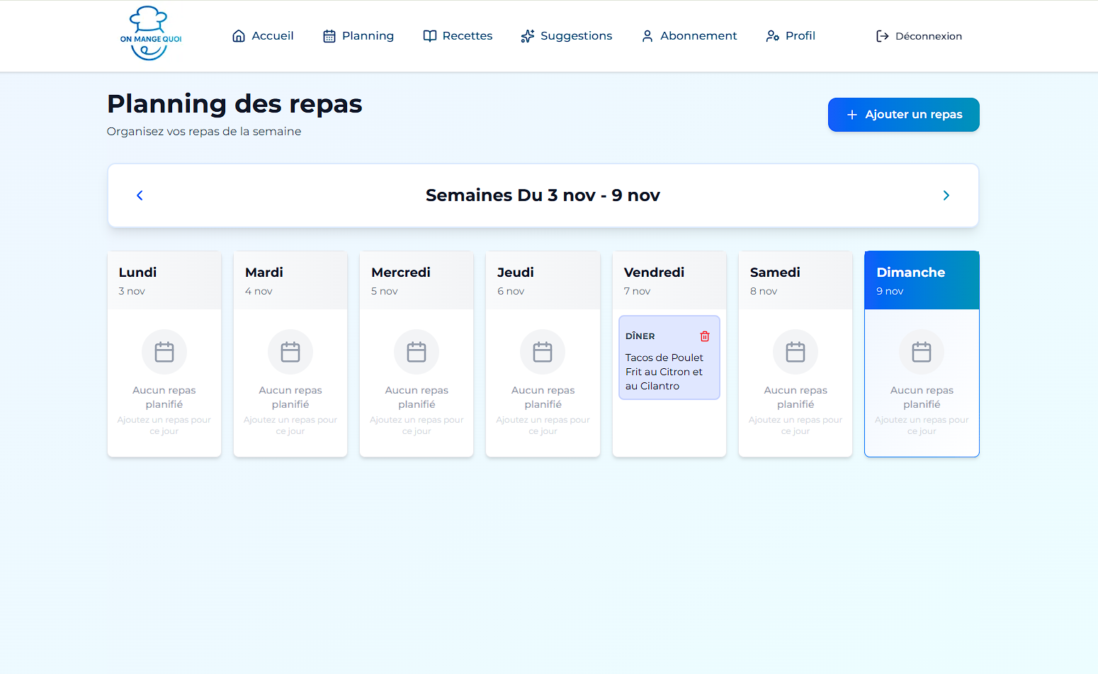Click the Déconnexion link

[919, 36]
